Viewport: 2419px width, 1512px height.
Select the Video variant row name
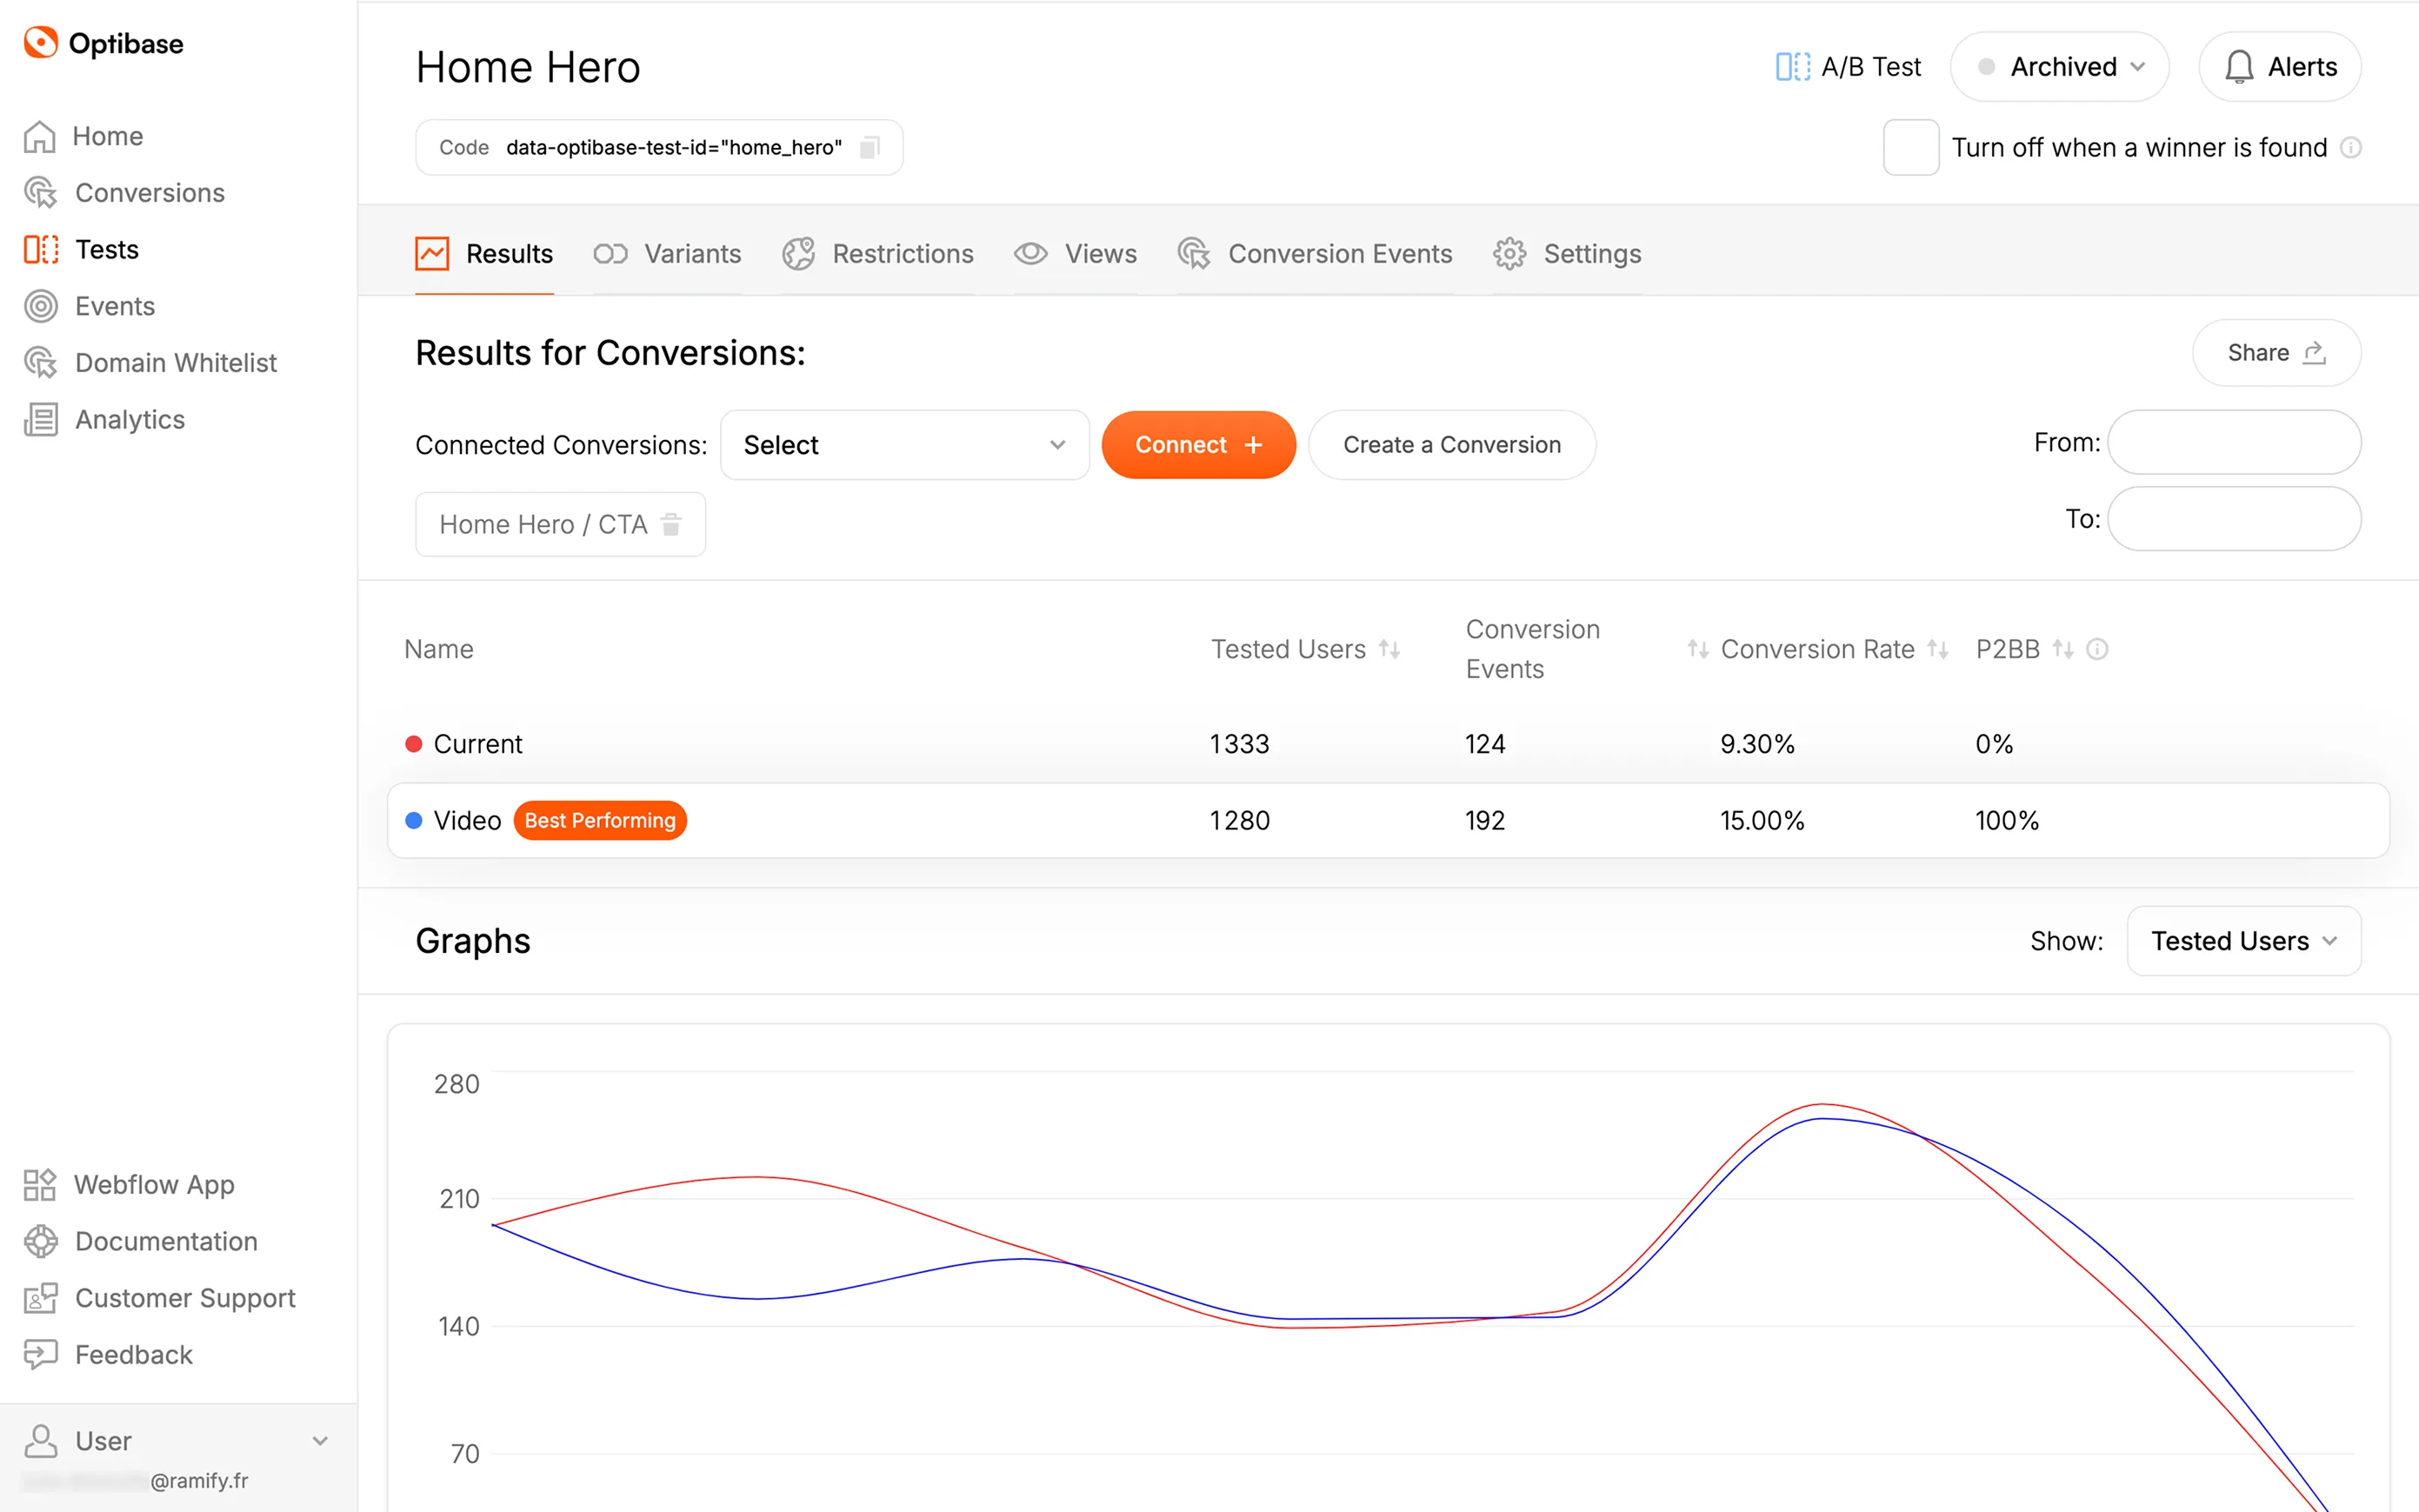(467, 821)
